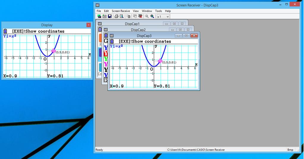Click the Y1=x² label in DispCap3 window
This screenshot has width=304, height=159.
pos(116,46)
